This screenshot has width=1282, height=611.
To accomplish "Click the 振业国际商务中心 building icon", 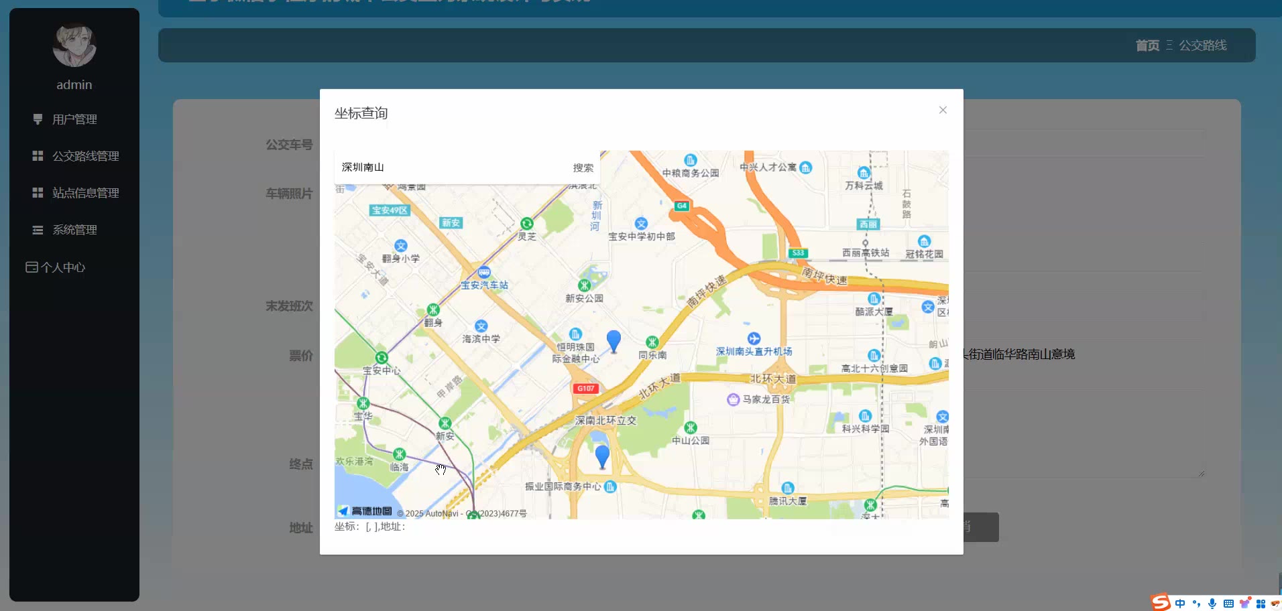I will point(610,486).
